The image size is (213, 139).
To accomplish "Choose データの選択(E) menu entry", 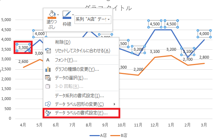I will pyautogui.click(x=71, y=78).
